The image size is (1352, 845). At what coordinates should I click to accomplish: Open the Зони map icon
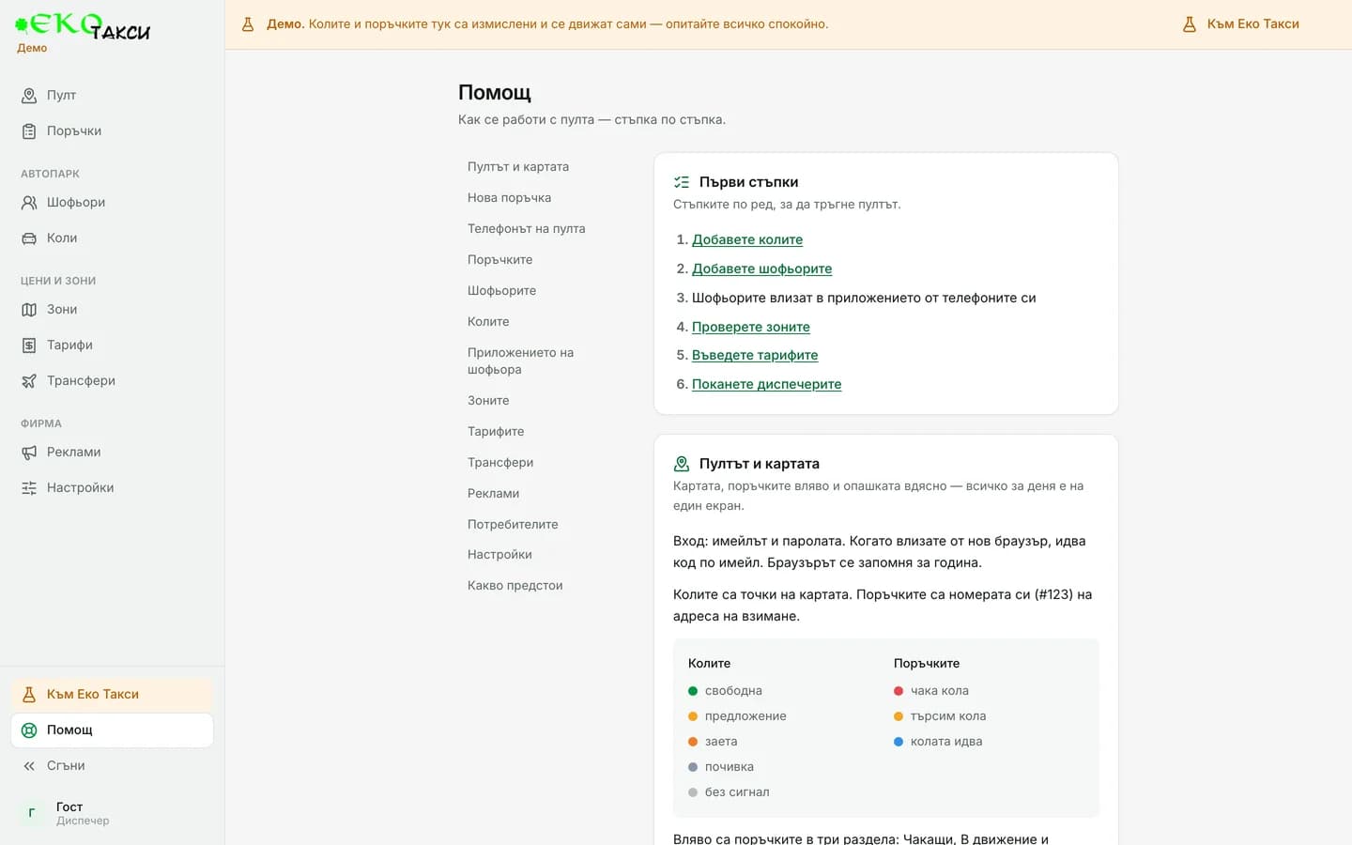coord(29,309)
